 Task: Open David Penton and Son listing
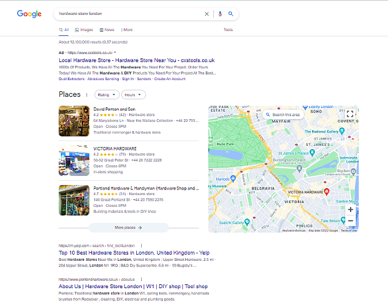(114, 109)
